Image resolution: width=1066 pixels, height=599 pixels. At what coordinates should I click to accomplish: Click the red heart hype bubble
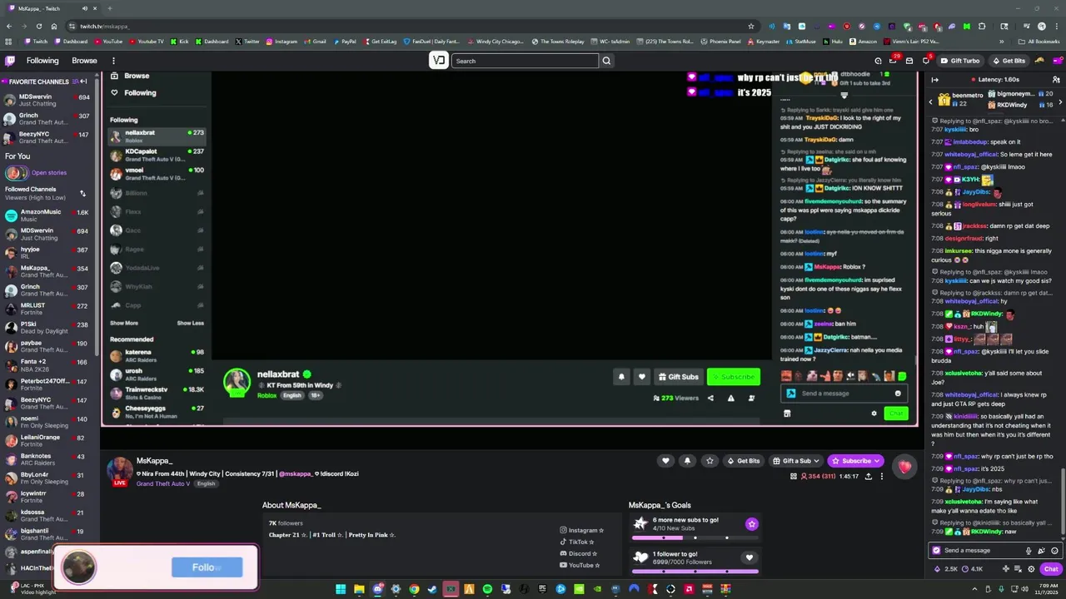point(904,467)
